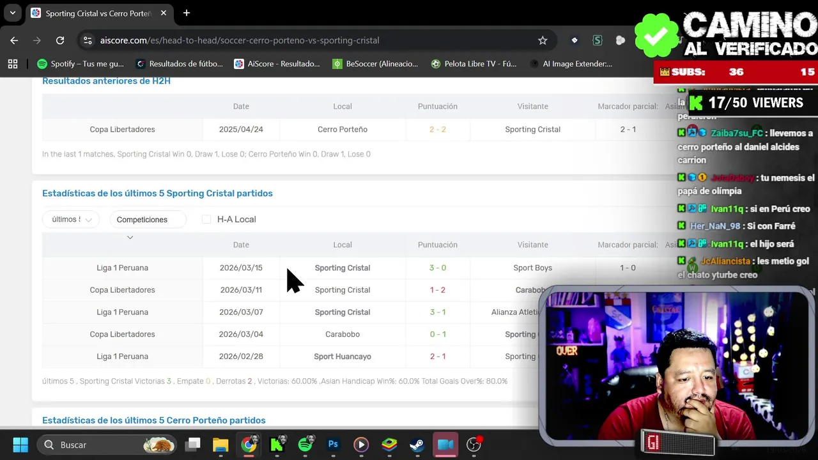Open BlueStacks from the taskbar

[x=389, y=445]
